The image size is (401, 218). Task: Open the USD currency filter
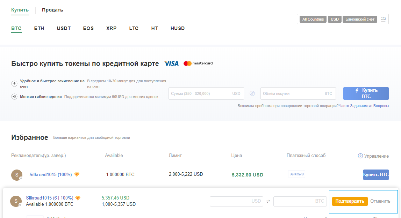pyautogui.click(x=335, y=19)
